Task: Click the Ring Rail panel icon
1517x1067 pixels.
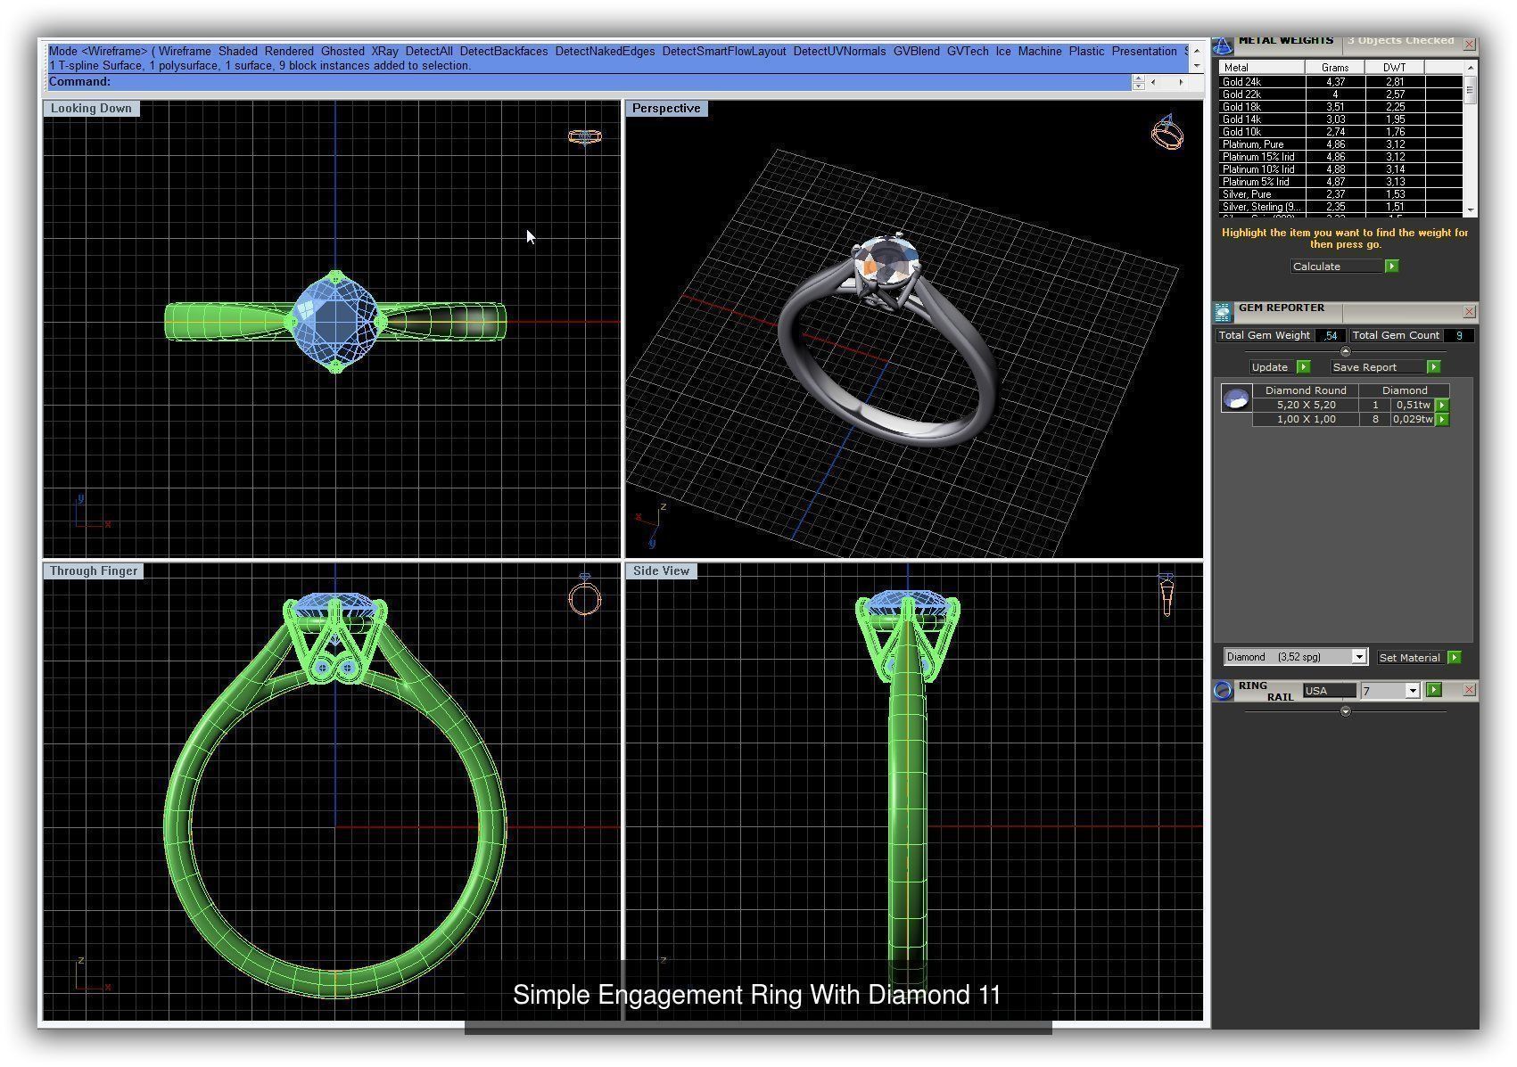Action: (x=1224, y=690)
